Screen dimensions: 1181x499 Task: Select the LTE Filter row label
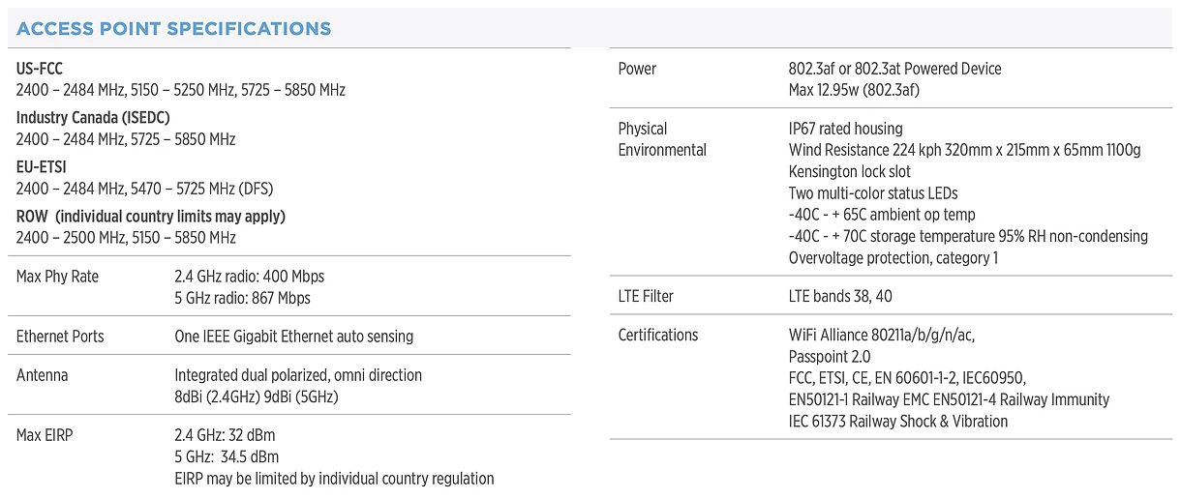coord(646,296)
